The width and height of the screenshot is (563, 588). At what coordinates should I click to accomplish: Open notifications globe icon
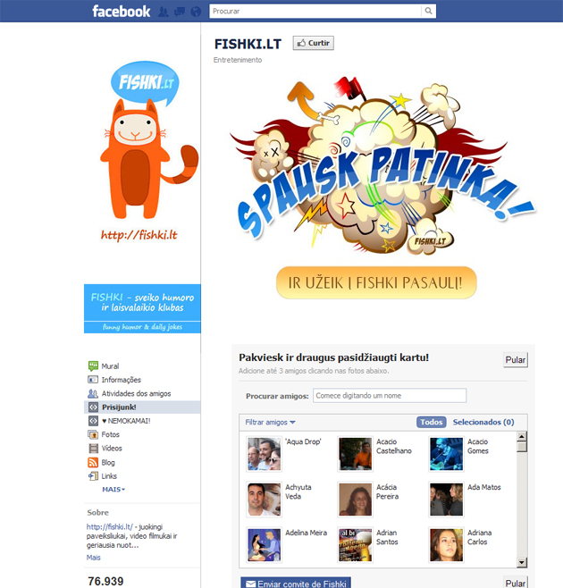196,12
